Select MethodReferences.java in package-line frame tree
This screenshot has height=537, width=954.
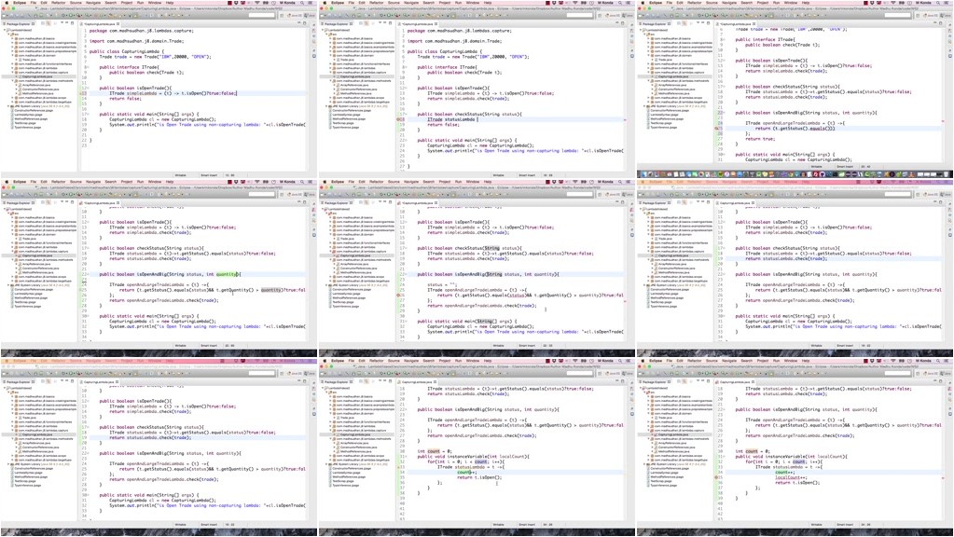point(37,93)
